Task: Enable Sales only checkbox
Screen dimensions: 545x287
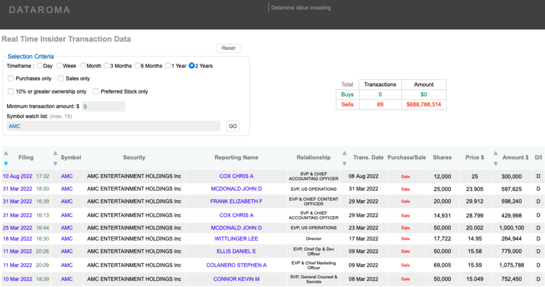Action: coord(61,79)
